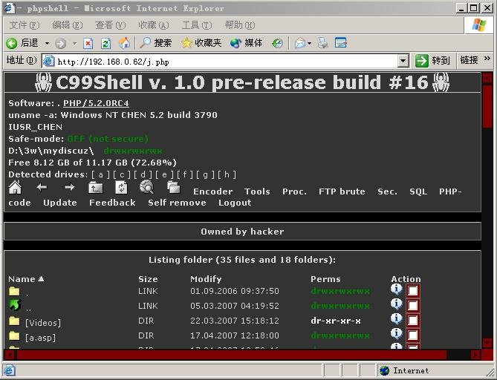Click the Print toolbar icon
Viewport: 497px width, 380px height.
point(322,43)
